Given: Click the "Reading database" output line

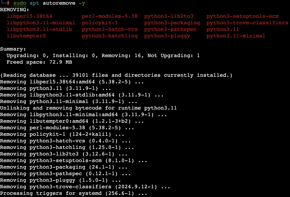Looking at the screenshot, I should coord(116,75).
